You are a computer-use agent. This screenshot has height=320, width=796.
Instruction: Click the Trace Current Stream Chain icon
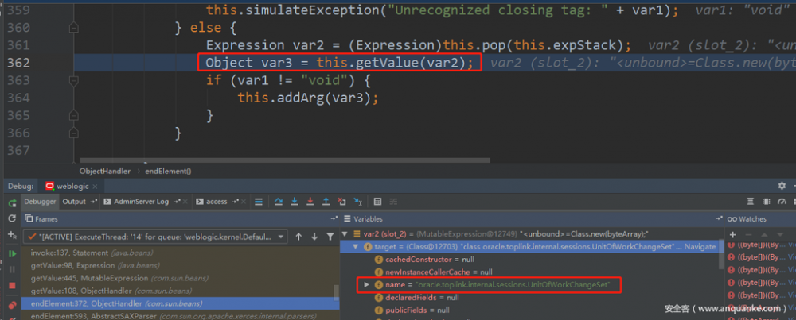pyautogui.click(x=393, y=202)
